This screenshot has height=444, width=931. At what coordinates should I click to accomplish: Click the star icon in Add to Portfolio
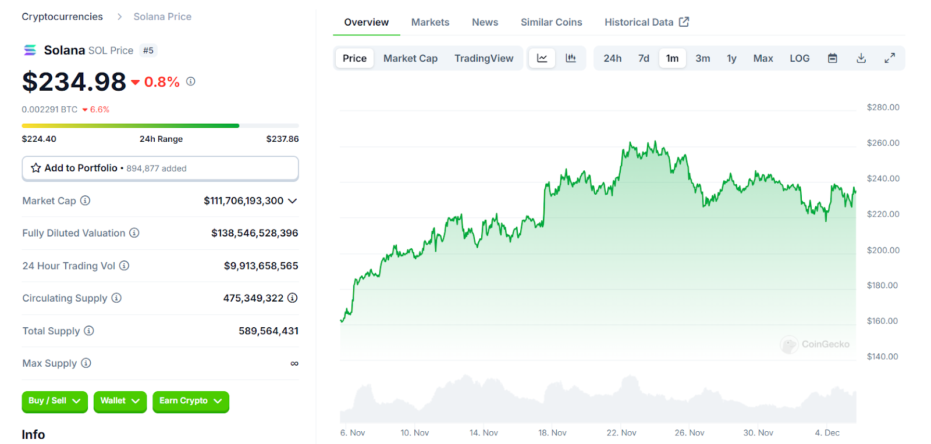pos(36,168)
